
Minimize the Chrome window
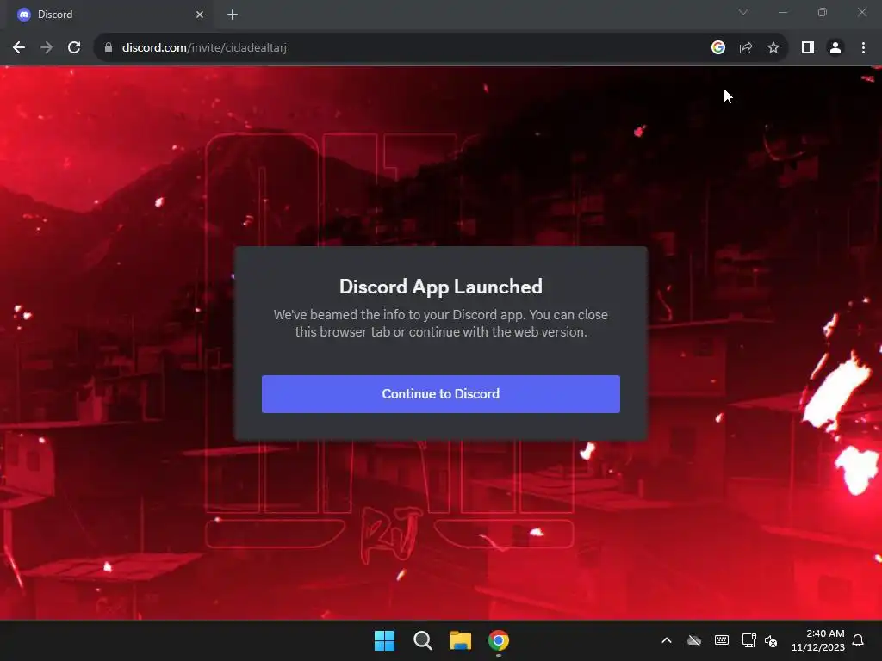782,12
